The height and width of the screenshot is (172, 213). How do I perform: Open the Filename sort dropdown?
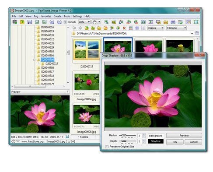click(176, 28)
